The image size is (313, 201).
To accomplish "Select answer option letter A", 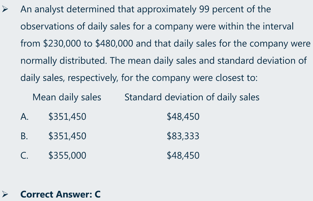I will coord(24,116).
